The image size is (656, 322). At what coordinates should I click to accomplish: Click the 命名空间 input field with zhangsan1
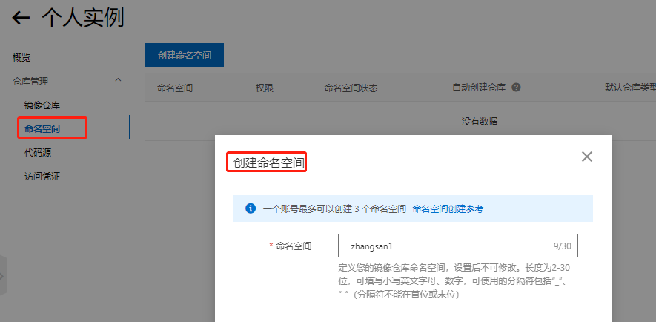[x=457, y=246]
